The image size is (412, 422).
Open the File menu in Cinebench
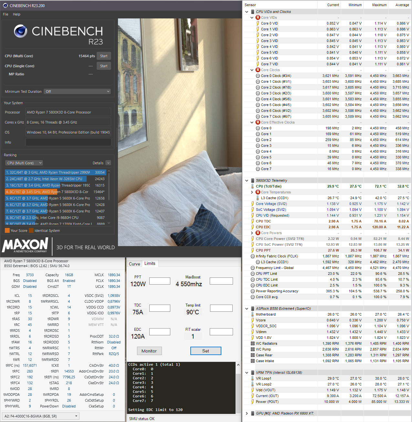pyautogui.click(x=5, y=14)
